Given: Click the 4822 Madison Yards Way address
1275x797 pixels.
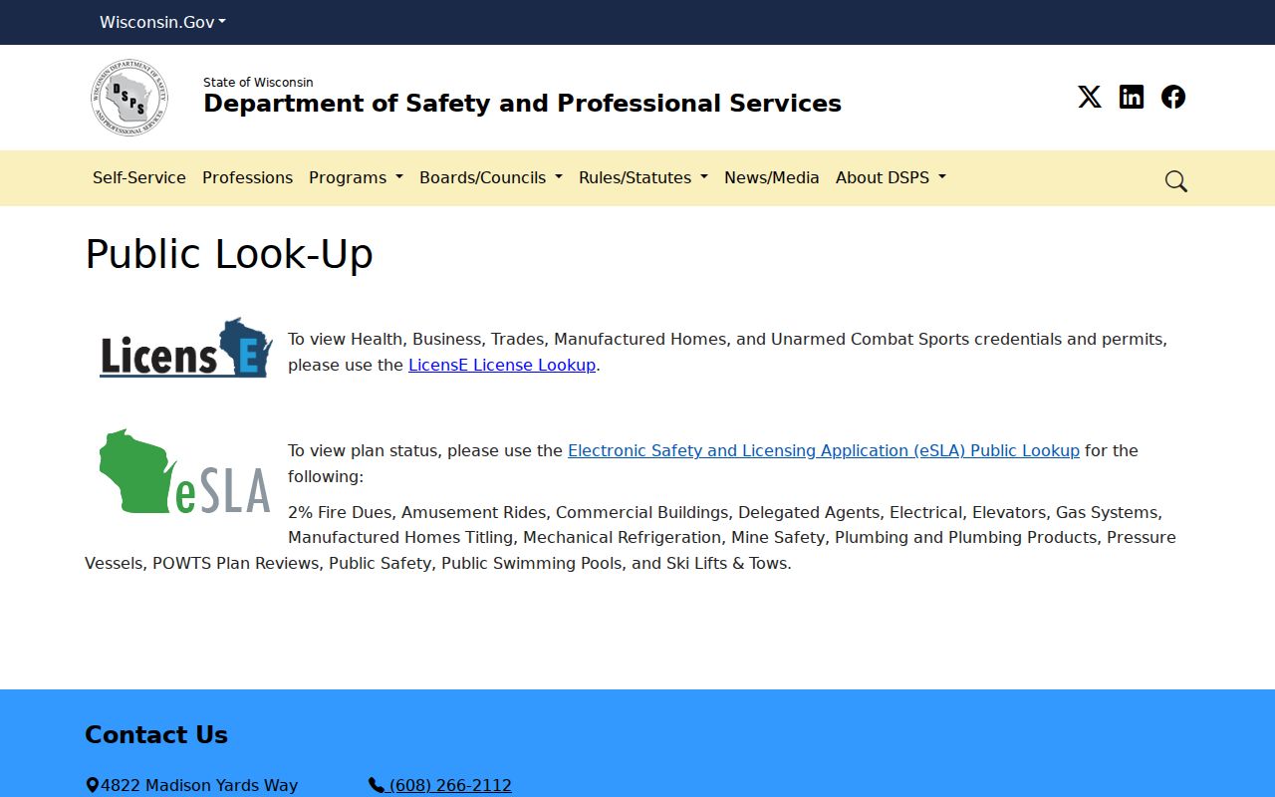Looking at the screenshot, I should (199, 785).
